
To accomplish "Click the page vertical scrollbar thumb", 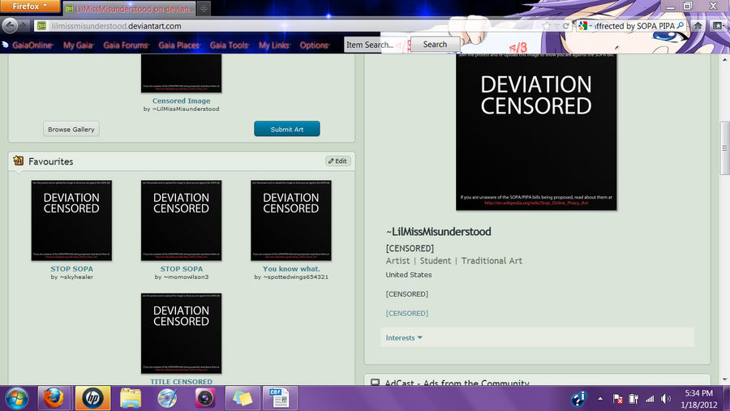I will [724, 148].
